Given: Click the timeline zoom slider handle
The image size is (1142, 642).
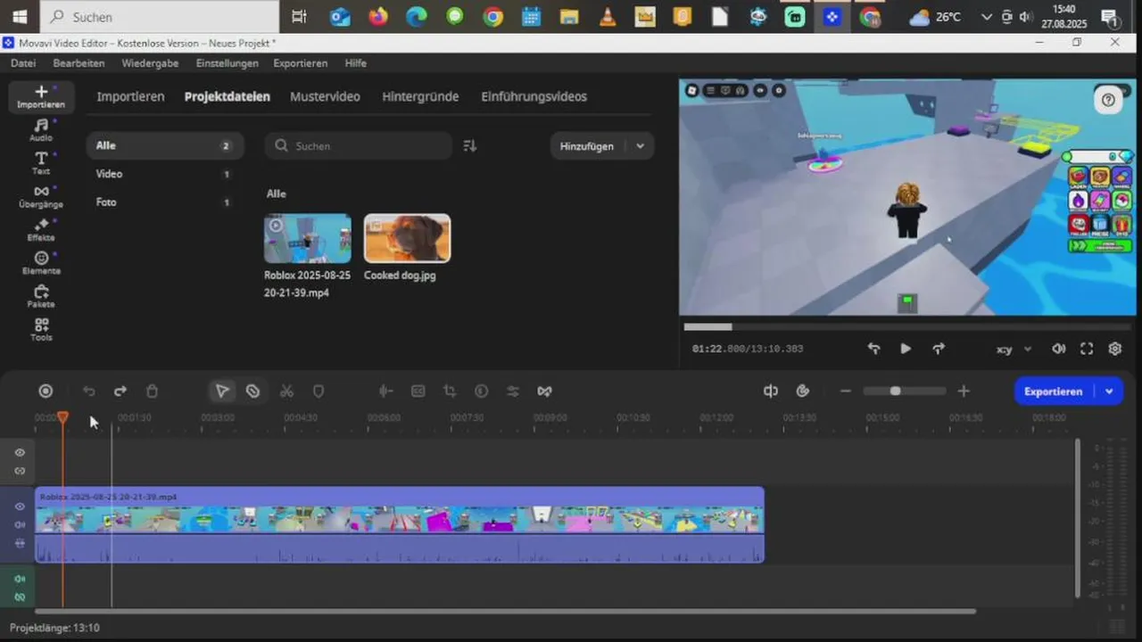Looking at the screenshot, I should (895, 391).
